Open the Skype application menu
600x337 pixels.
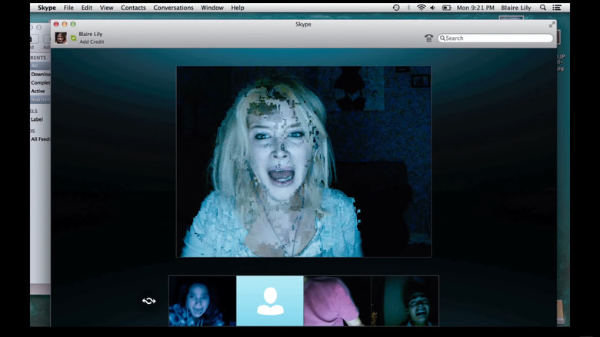click(47, 8)
